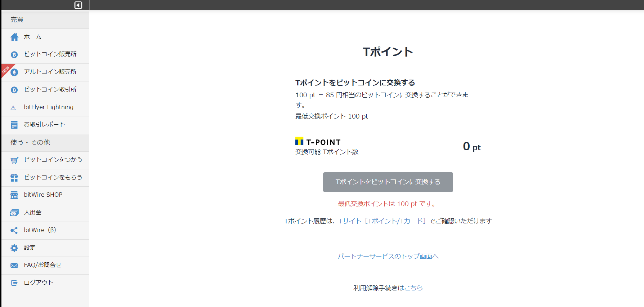The image size is (644, 307).
Task: Open お取引レポート from the sidebar
Action: point(45,125)
